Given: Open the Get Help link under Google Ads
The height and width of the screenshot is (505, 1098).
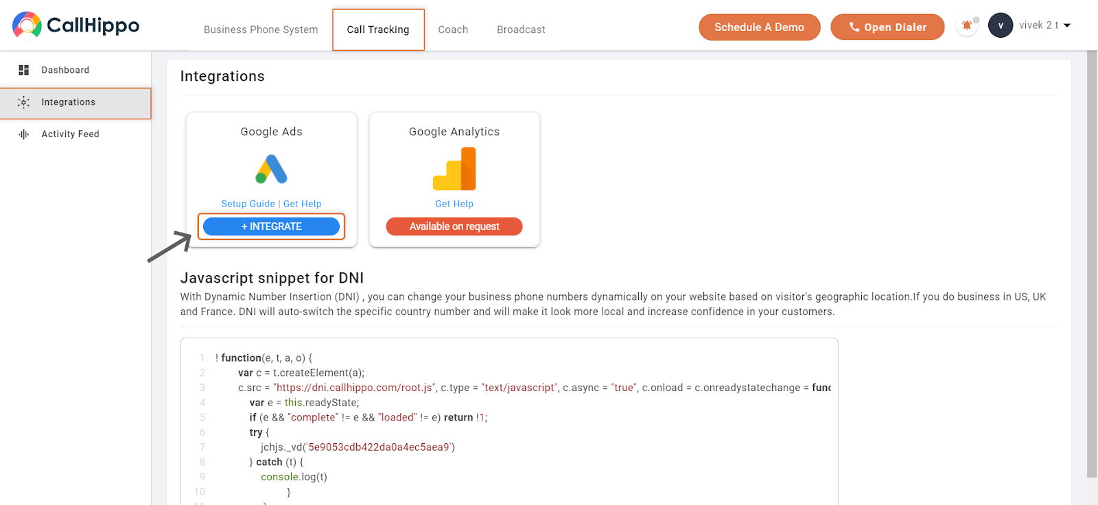Looking at the screenshot, I should click(303, 204).
